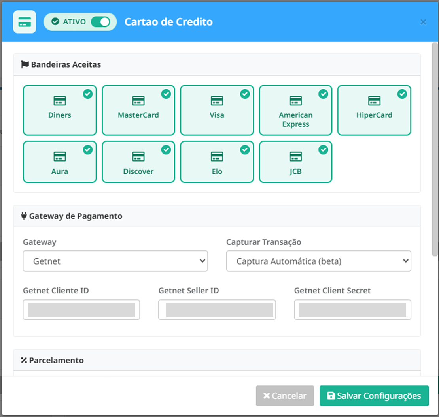
Task: Toggle the ATIVO switch off
Action: [x=100, y=22]
